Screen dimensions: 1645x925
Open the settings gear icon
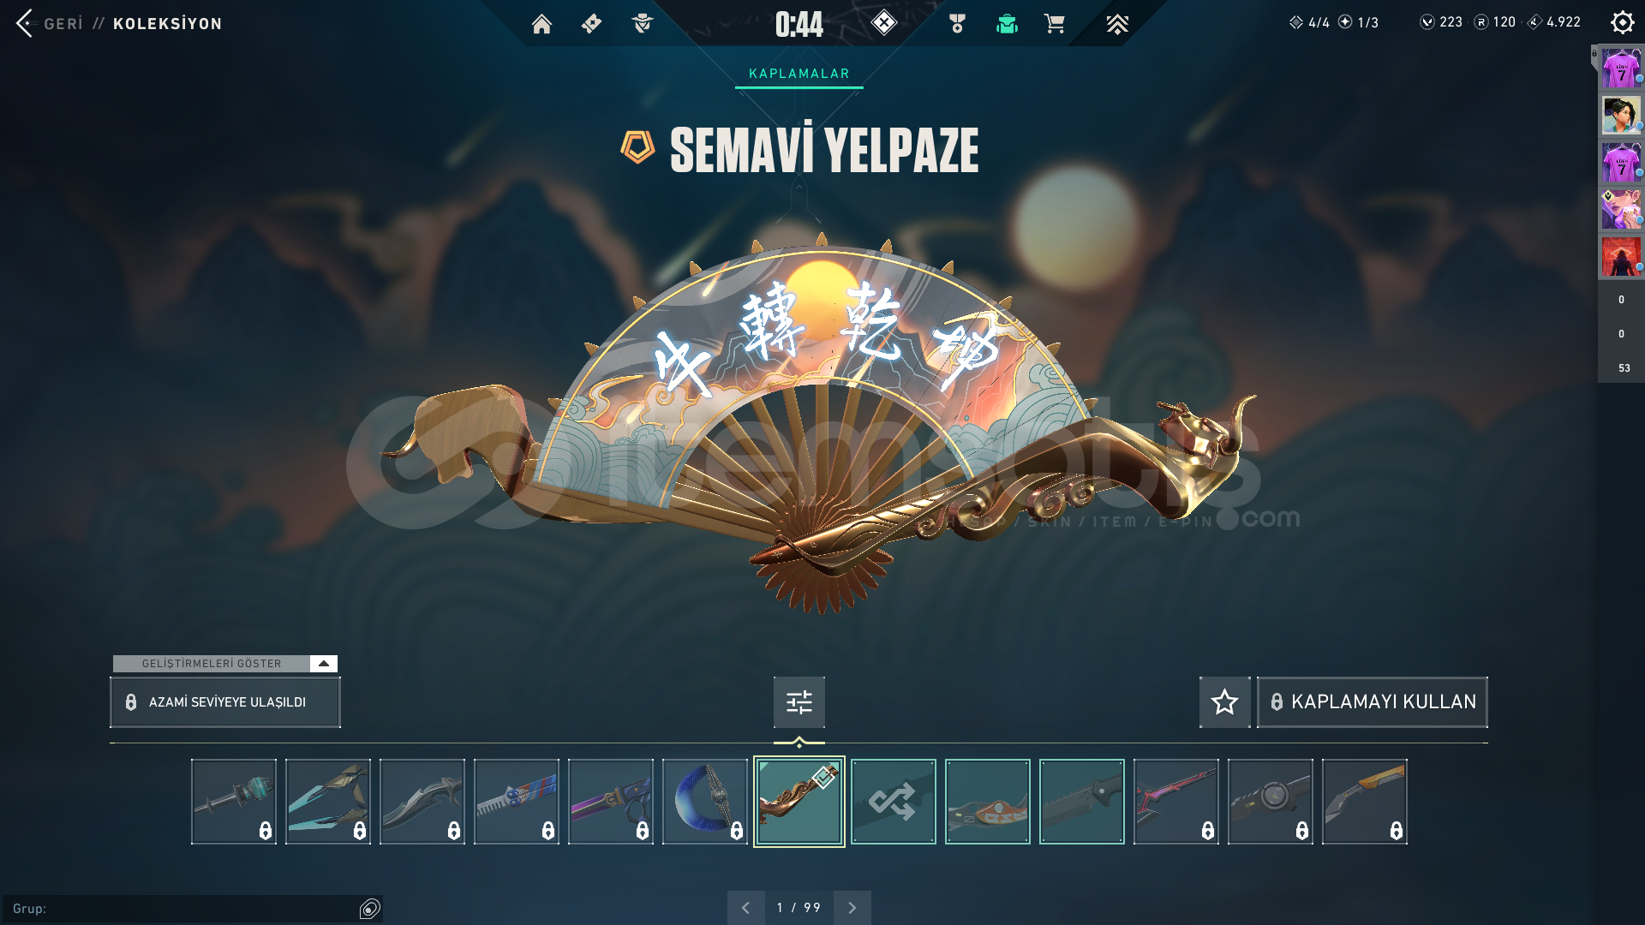[1622, 22]
